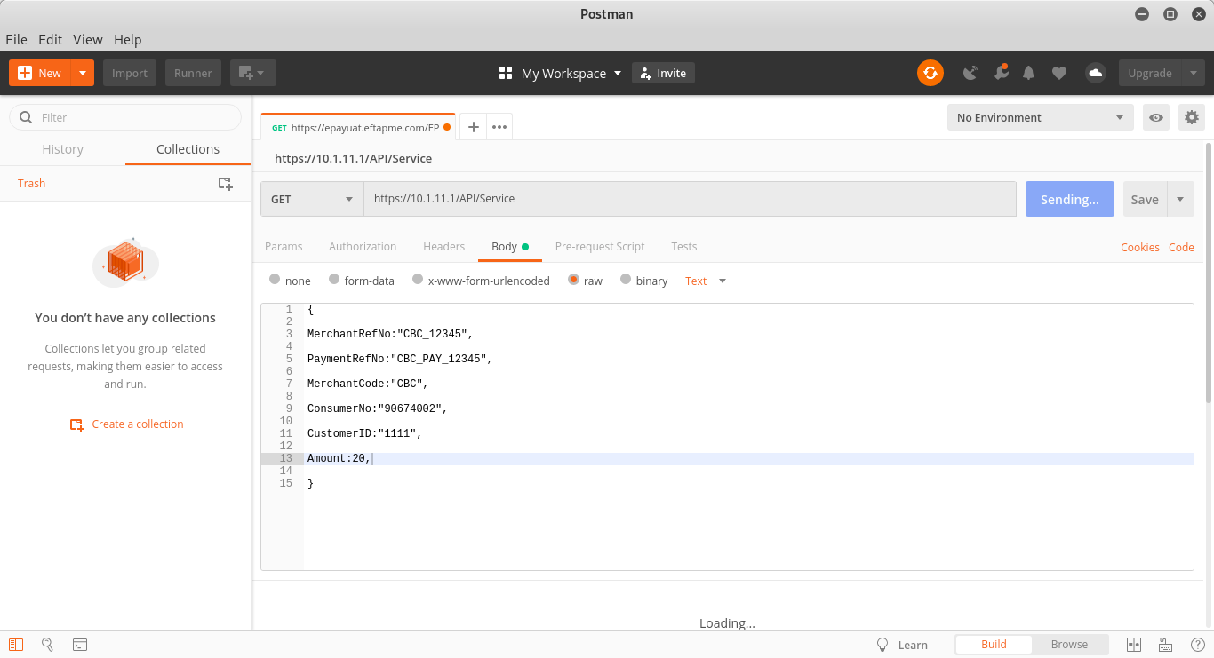1214x658 pixels.
Task: Open the GET method dropdown
Action: pyautogui.click(x=312, y=199)
